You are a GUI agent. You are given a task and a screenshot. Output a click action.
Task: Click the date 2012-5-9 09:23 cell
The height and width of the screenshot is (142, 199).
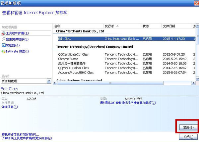(174, 55)
